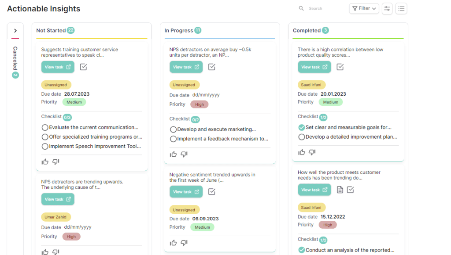View task for 'Negative sentiment trended upwards' card
The image size is (451, 255).
point(186,192)
